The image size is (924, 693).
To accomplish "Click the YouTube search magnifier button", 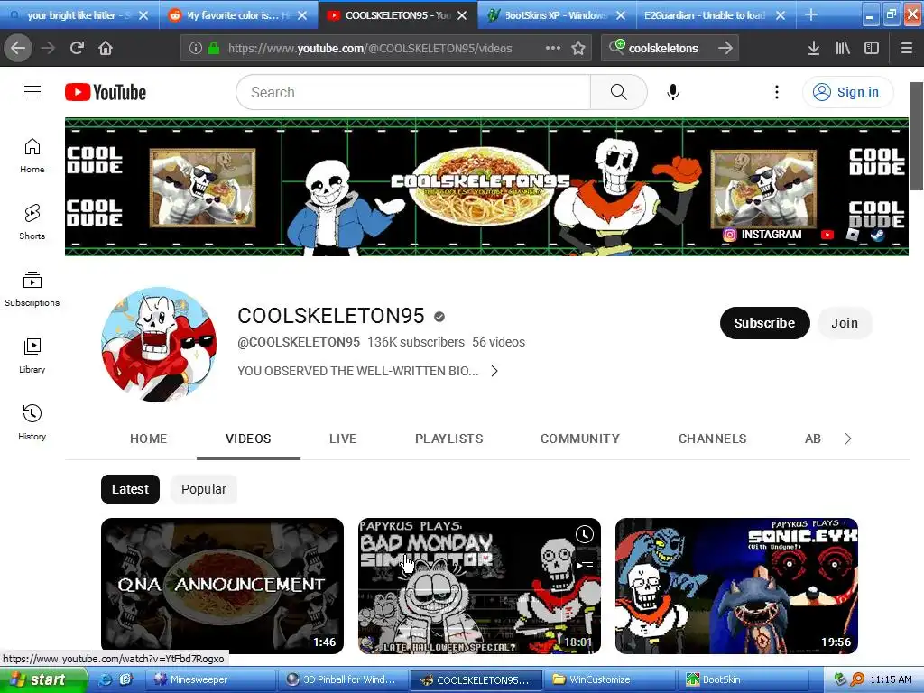I will click(x=618, y=92).
